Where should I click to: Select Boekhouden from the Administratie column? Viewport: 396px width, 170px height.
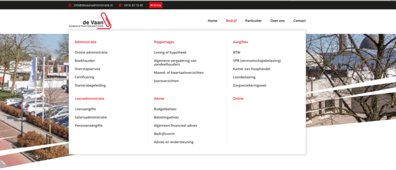pos(85,61)
